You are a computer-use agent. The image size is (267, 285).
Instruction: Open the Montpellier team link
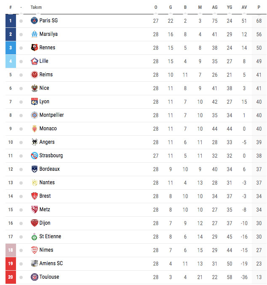51,115
